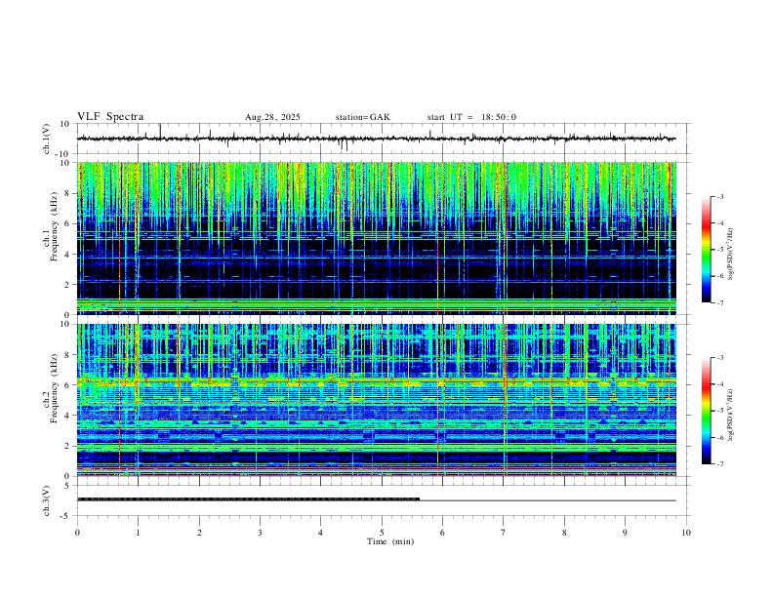This screenshot has width=773, height=597.
Task: Click time-axis tick label "9"
Action: click(x=625, y=533)
